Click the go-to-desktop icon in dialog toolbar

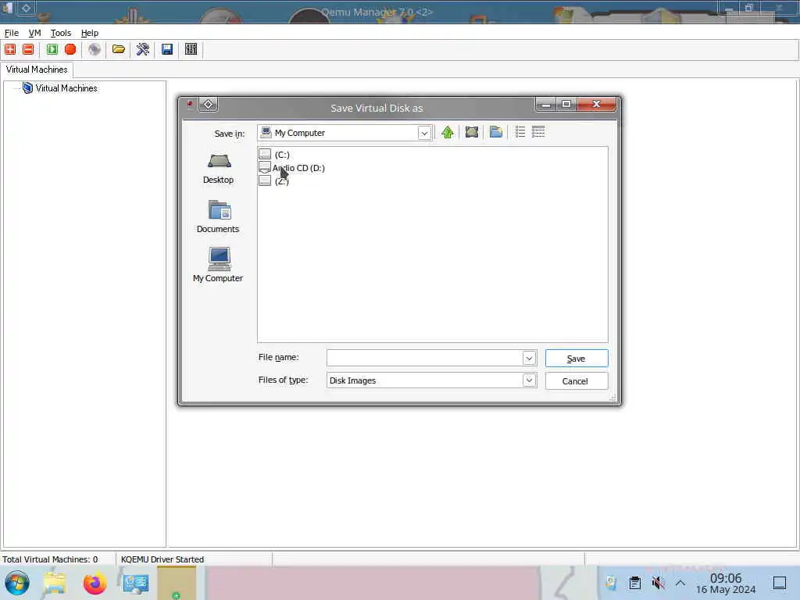(472, 133)
